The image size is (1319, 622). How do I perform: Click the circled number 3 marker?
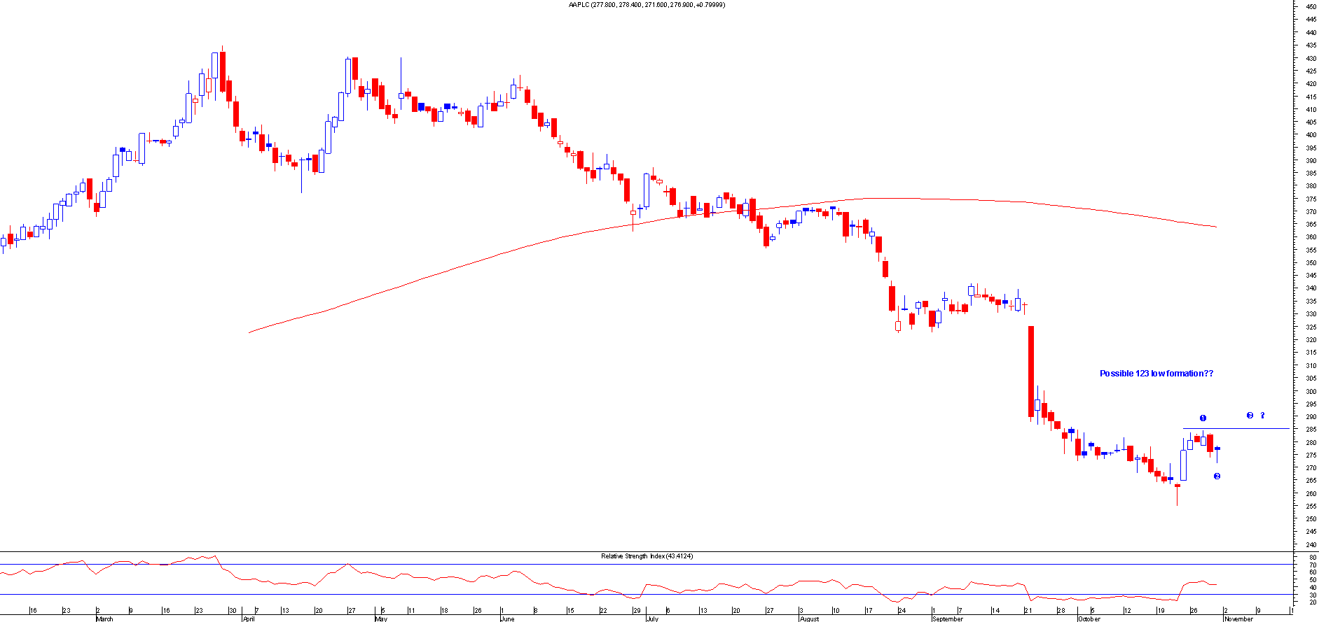[x=1250, y=416]
